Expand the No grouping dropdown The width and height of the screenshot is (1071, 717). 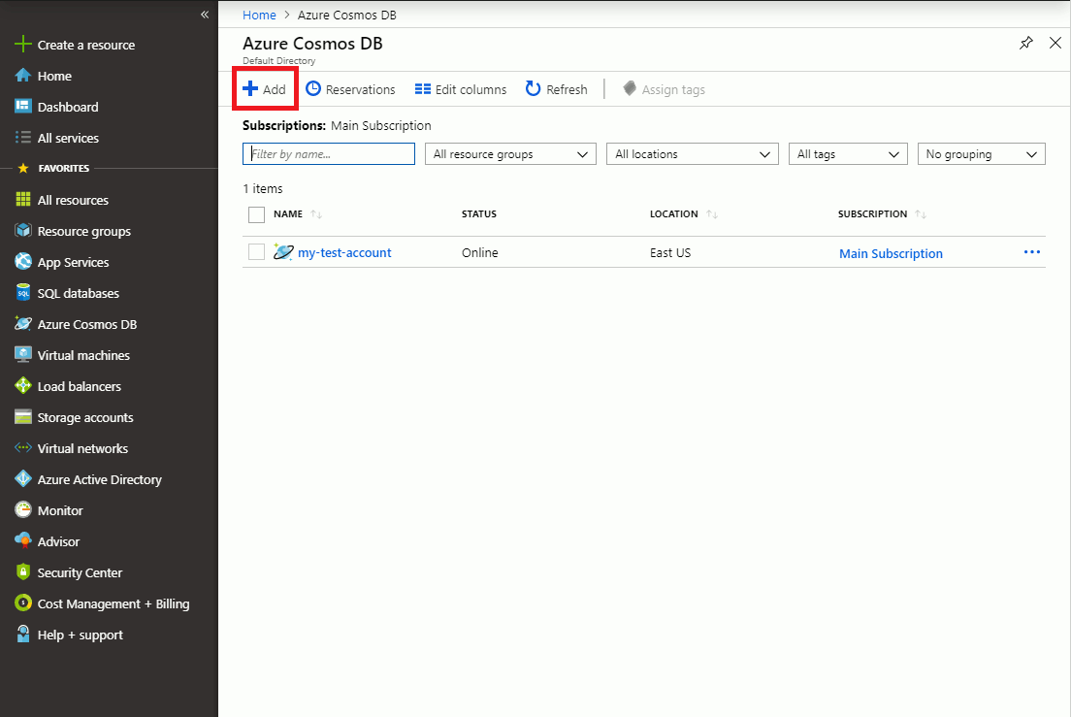(981, 154)
